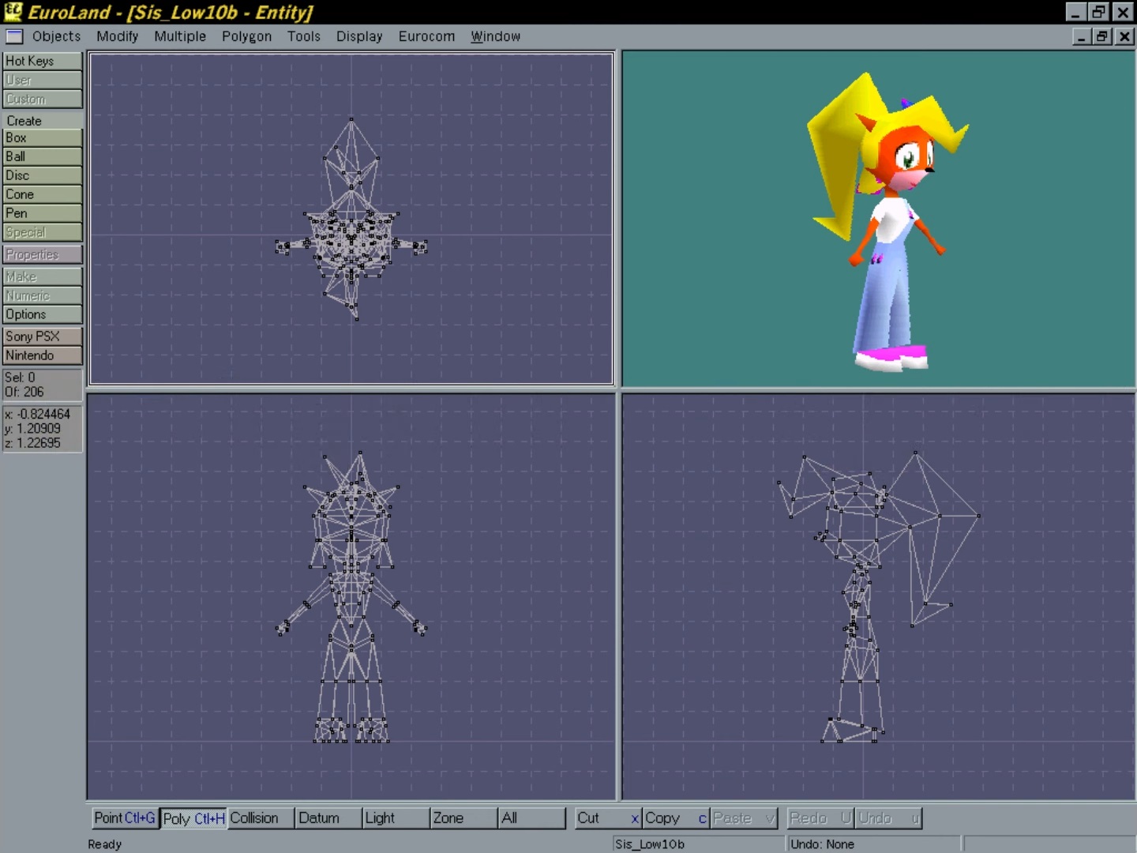Open the Tools menu
The width and height of the screenshot is (1137, 853).
pyautogui.click(x=304, y=36)
